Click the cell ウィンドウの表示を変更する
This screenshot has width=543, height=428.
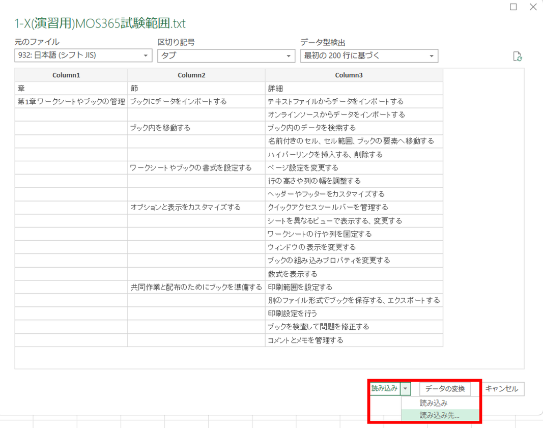354,247
